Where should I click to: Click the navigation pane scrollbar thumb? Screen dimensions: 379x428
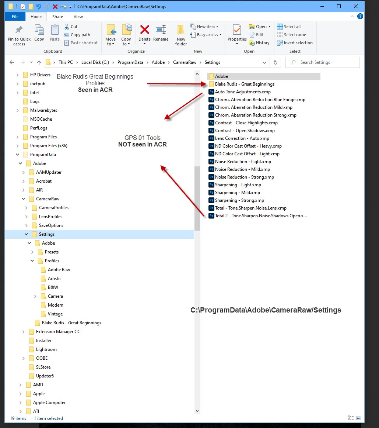tap(197, 199)
